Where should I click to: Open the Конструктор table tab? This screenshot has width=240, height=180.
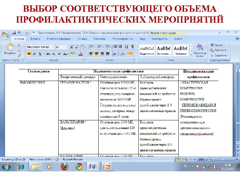pyautogui.click(x=160, y=39)
